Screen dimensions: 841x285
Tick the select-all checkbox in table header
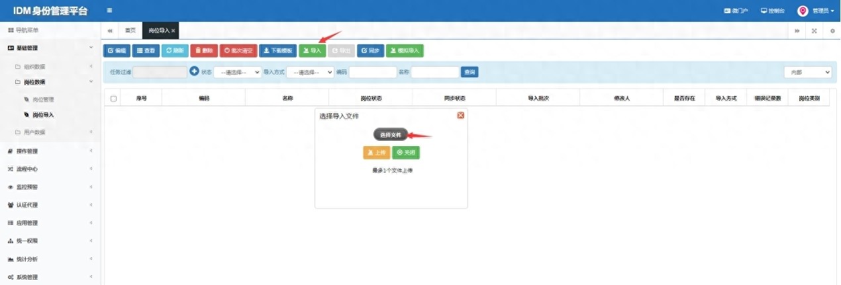click(114, 99)
